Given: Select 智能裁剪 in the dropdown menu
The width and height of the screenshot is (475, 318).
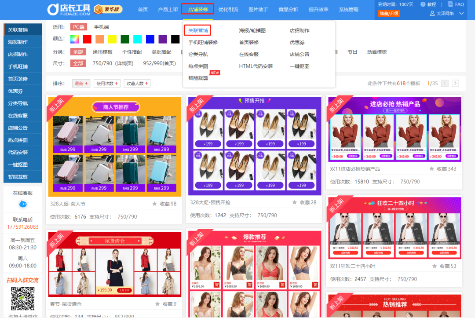Looking at the screenshot, I should 198,78.
